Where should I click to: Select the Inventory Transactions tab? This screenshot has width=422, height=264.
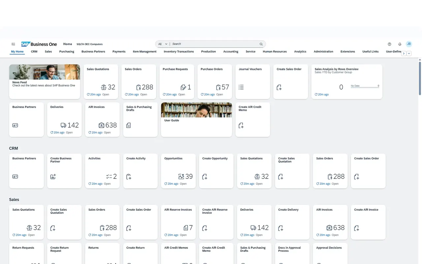pyautogui.click(x=179, y=51)
